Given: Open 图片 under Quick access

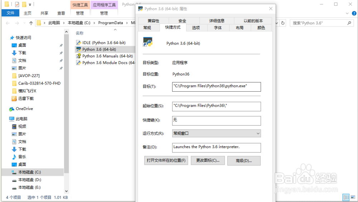Looking at the screenshot, I should [x=22, y=68].
